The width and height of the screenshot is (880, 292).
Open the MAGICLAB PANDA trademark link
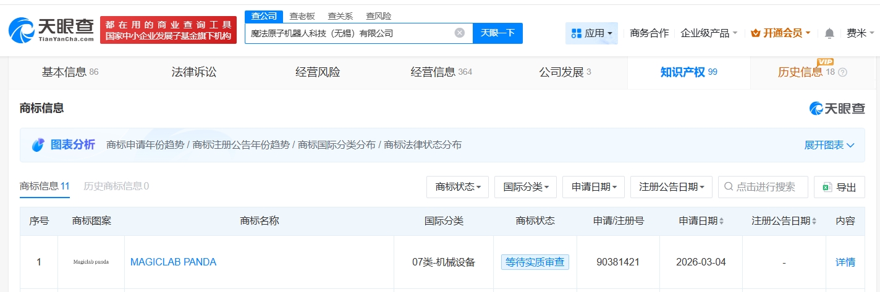[173, 262]
